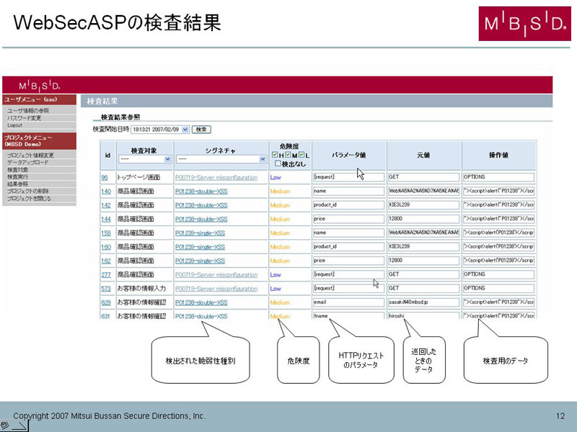Click the MBSD logo at the slide's top-right corner
Screen dimensions: 577x432
525,24
